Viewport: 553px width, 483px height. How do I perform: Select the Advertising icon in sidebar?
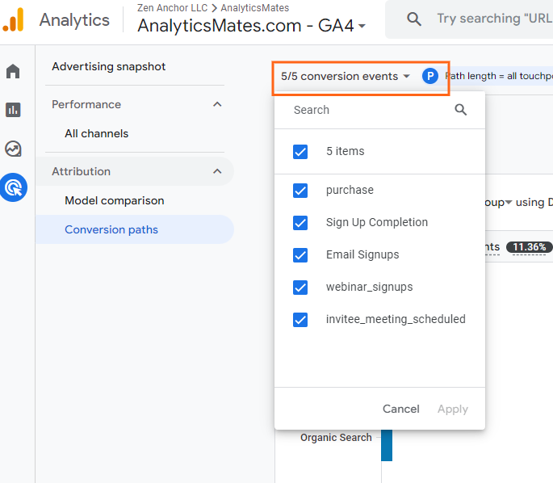pos(14,187)
